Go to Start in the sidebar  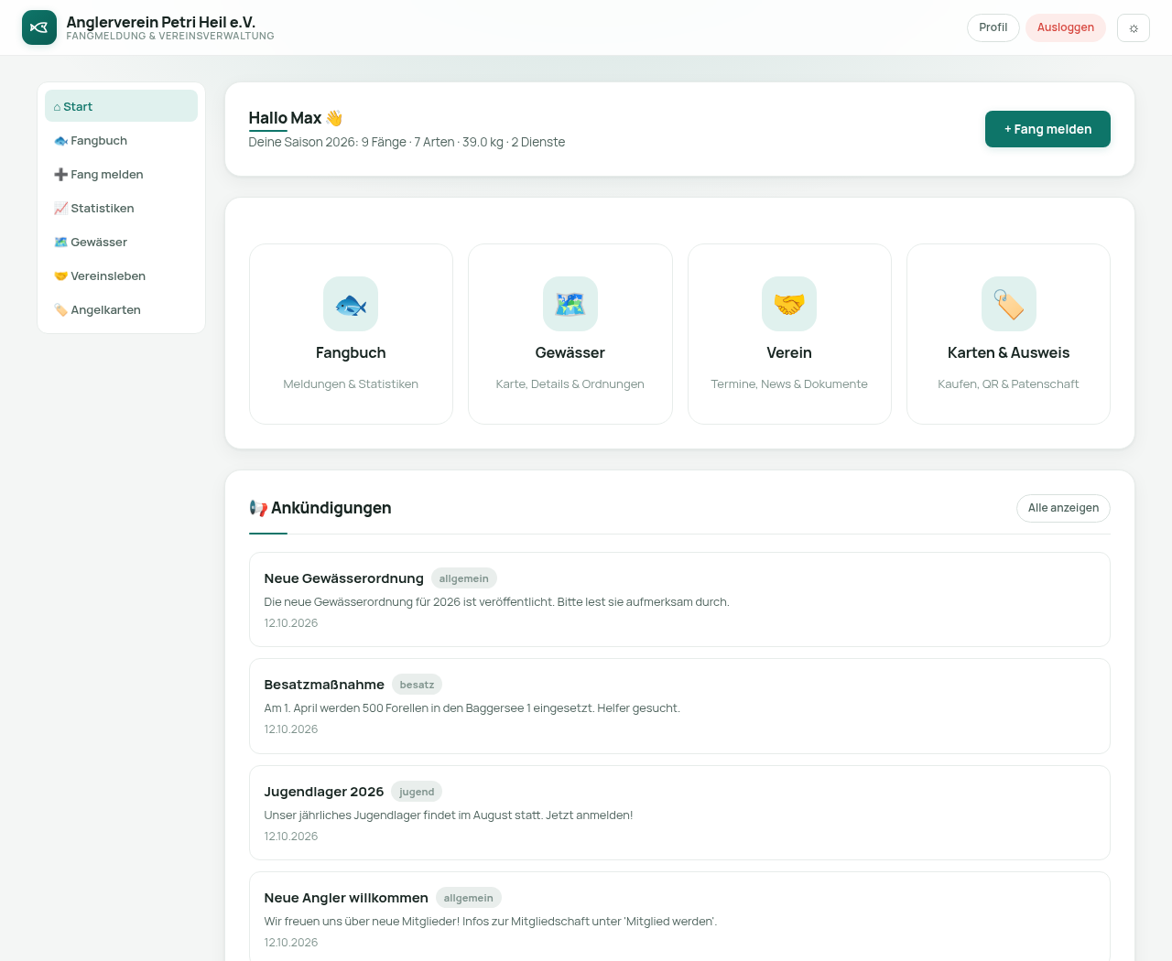[121, 106]
